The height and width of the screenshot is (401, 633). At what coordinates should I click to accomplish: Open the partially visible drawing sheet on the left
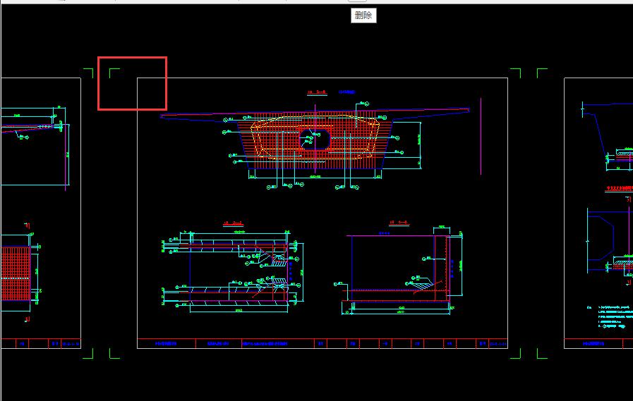tap(40, 211)
